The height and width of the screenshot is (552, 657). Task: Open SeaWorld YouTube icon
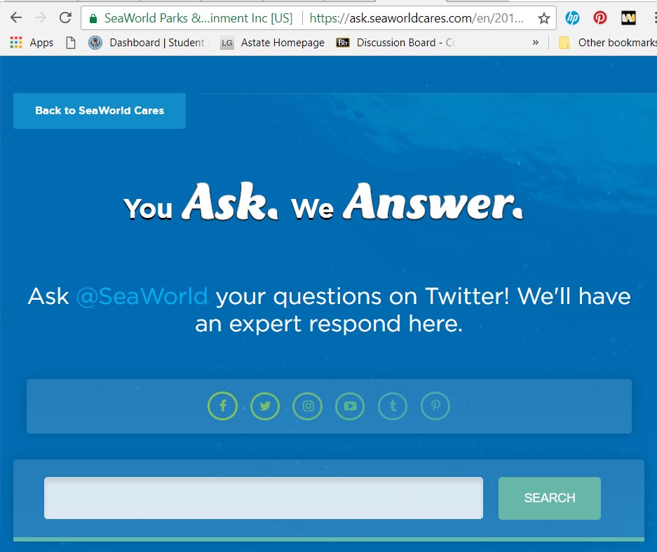(350, 406)
